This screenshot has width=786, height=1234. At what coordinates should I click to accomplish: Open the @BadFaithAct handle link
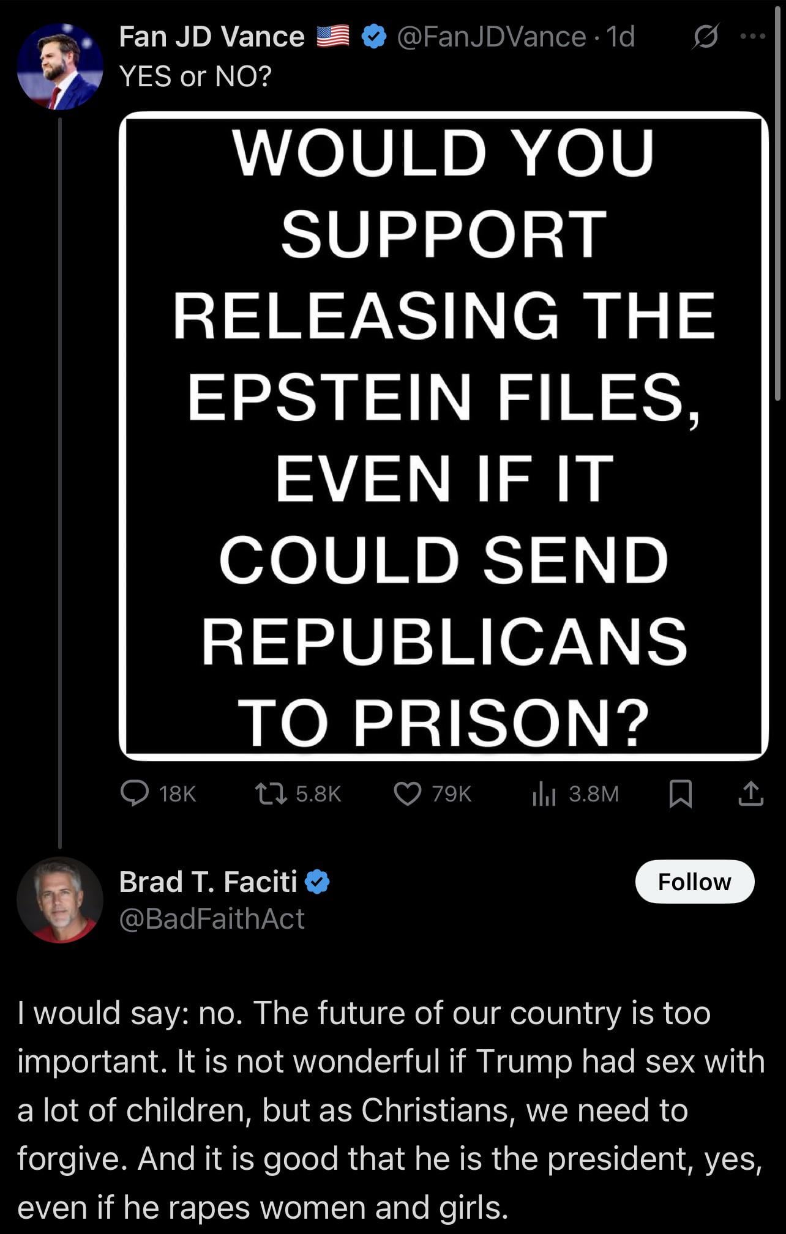coord(212,918)
